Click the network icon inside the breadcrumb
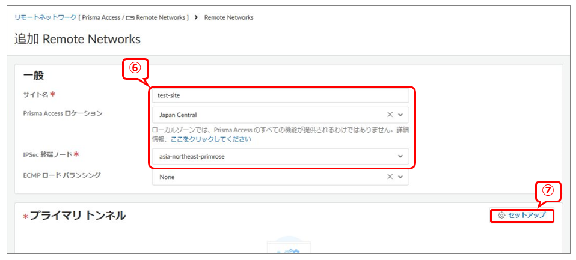Viewport: 576px width, 260px height. [x=130, y=18]
